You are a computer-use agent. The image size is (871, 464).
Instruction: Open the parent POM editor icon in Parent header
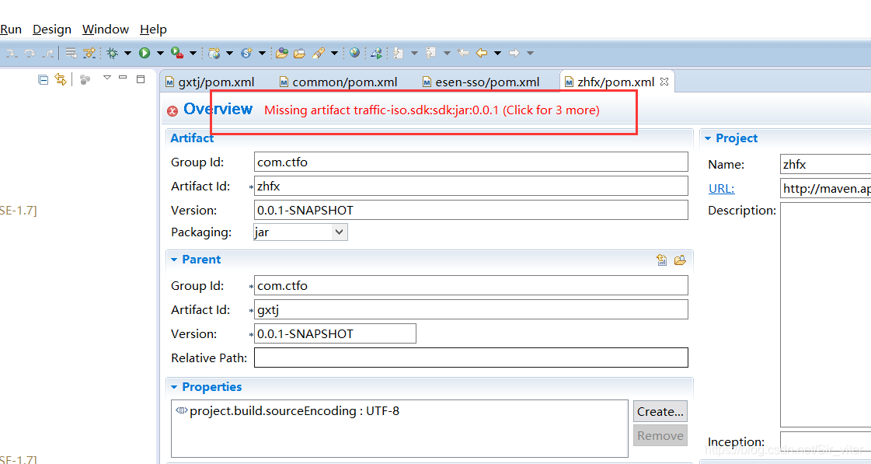point(661,260)
